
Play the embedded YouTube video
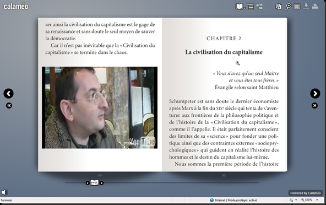(100, 107)
